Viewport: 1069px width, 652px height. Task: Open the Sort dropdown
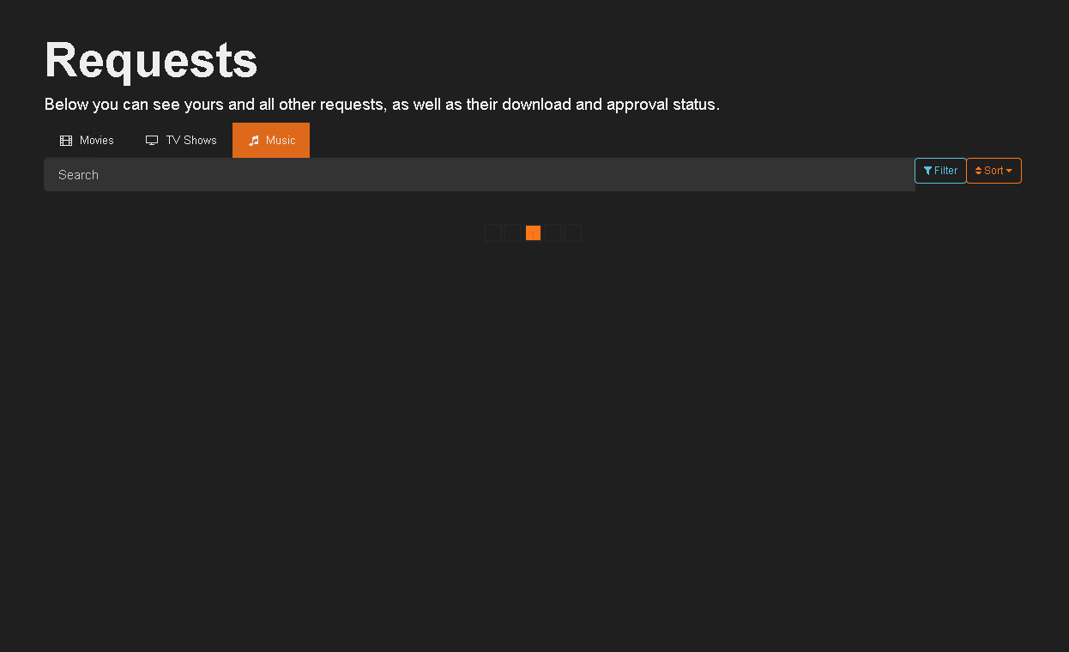point(994,171)
